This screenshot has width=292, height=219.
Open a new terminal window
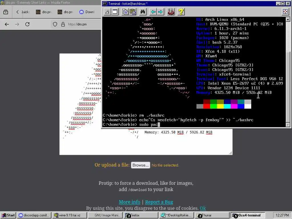[115, 12]
